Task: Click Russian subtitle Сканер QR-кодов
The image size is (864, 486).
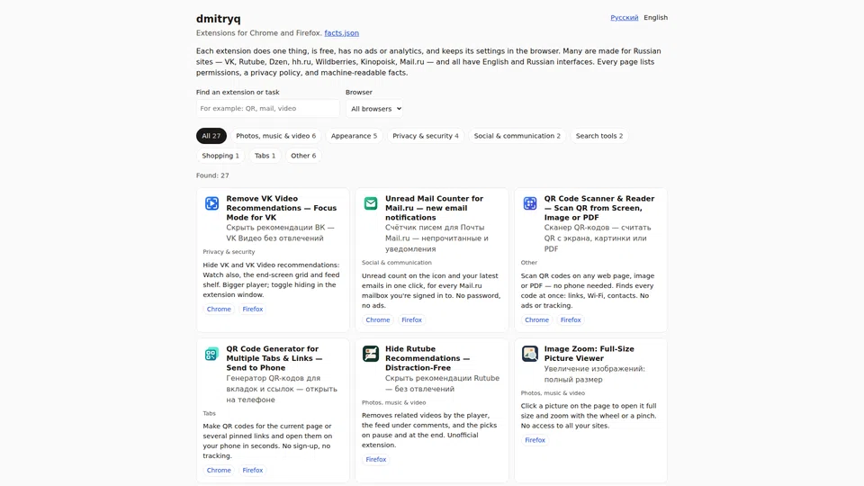Action: pyautogui.click(x=598, y=238)
